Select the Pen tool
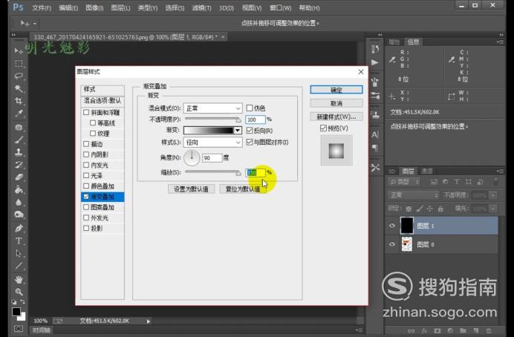The width and height of the screenshot is (514, 337). (x=19, y=229)
